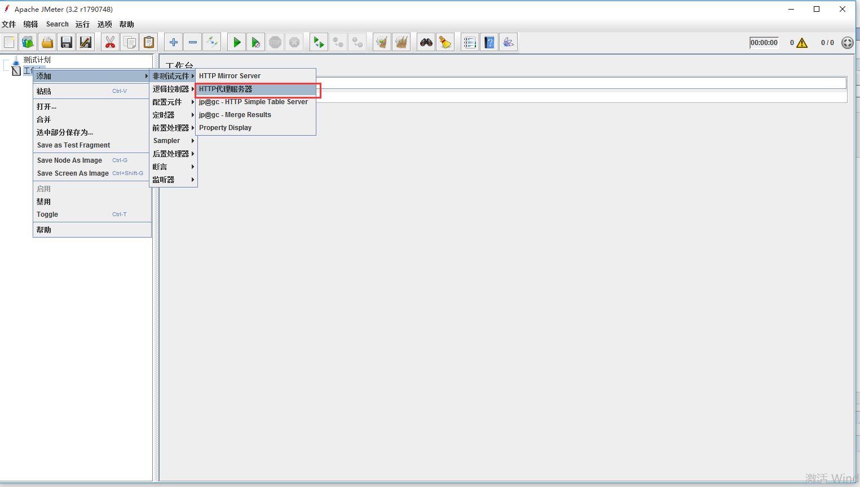The height and width of the screenshot is (487, 860).
Task: Click the gray Stop icon
Action: click(275, 42)
